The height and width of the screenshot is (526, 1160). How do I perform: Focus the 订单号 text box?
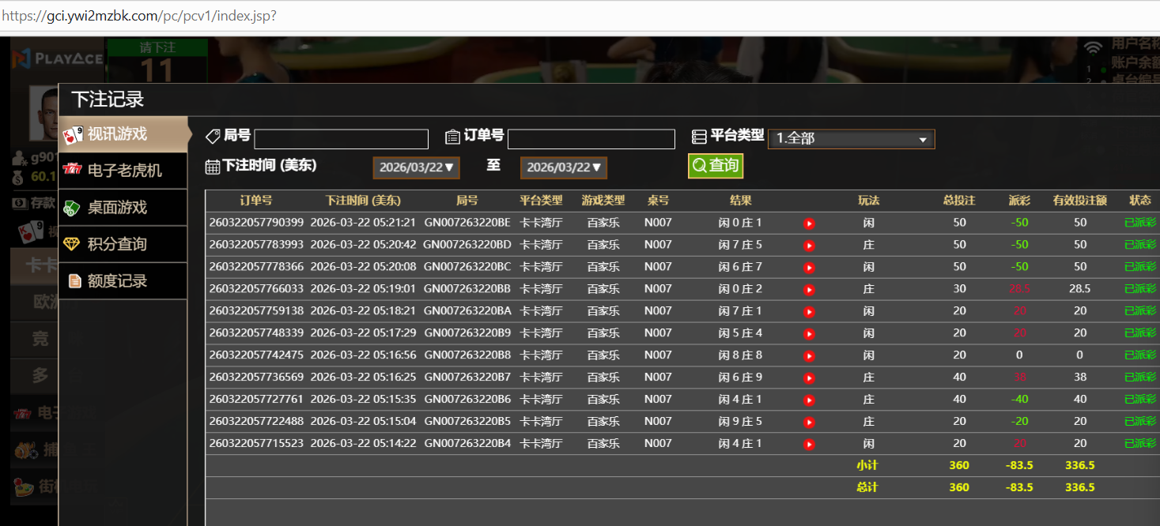click(591, 140)
